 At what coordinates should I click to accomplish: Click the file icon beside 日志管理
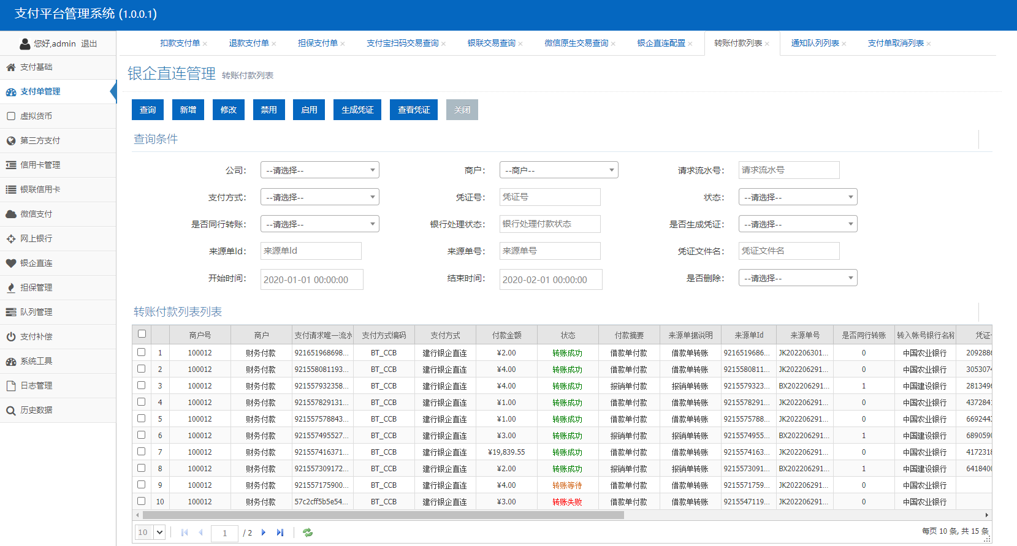click(x=10, y=386)
